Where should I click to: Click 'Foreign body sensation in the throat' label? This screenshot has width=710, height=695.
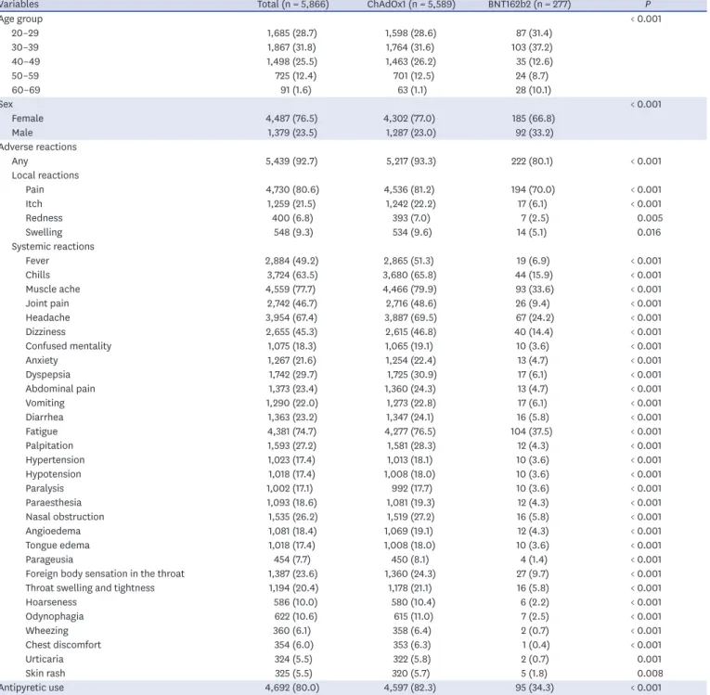(105, 574)
